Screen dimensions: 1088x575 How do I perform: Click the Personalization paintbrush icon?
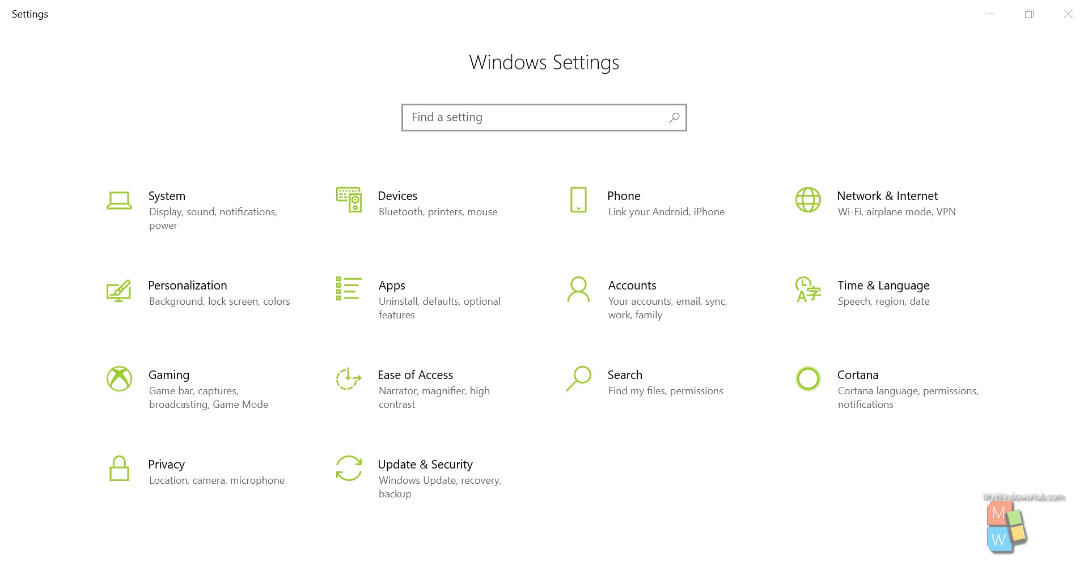[x=119, y=290]
